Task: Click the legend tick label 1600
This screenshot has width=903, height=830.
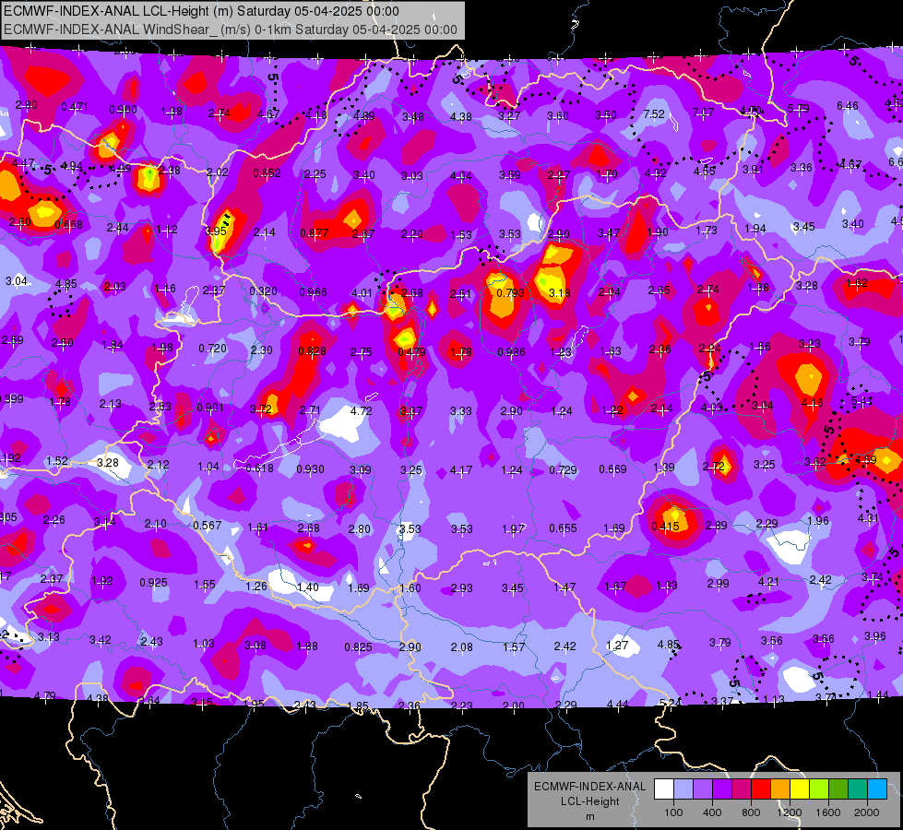Action: [x=828, y=812]
